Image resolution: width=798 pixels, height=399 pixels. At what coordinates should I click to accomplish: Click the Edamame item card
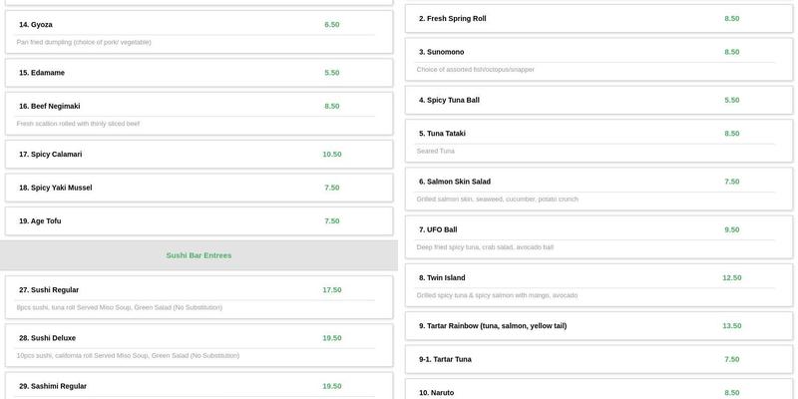point(198,73)
